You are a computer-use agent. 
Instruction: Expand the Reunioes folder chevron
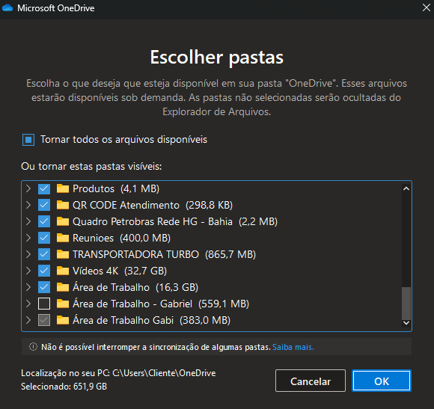[x=28, y=238]
